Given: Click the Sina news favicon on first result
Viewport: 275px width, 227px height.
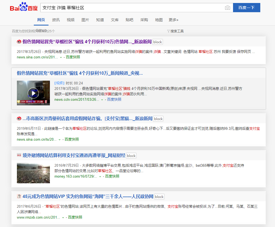Looking at the screenshot, I should (x=19, y=42).
